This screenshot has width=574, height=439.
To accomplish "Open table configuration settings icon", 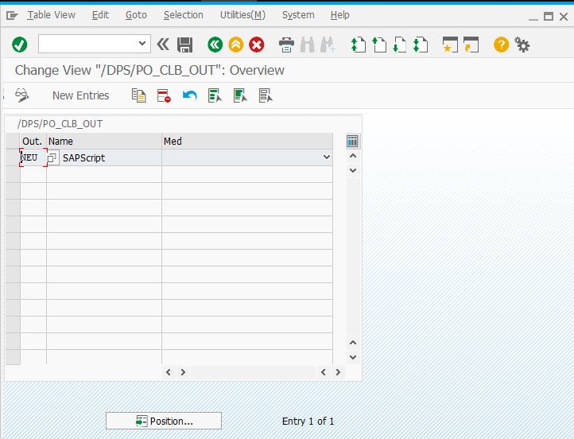I will pos(352,141).
